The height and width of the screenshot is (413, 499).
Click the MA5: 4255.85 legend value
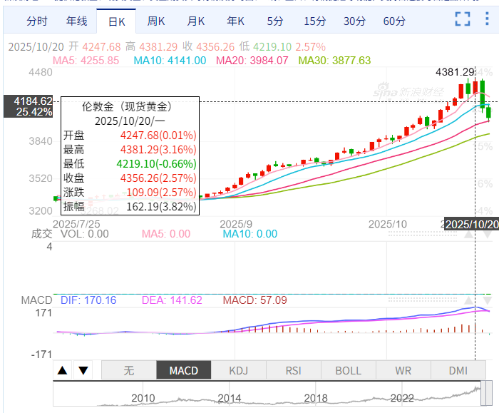86,60
